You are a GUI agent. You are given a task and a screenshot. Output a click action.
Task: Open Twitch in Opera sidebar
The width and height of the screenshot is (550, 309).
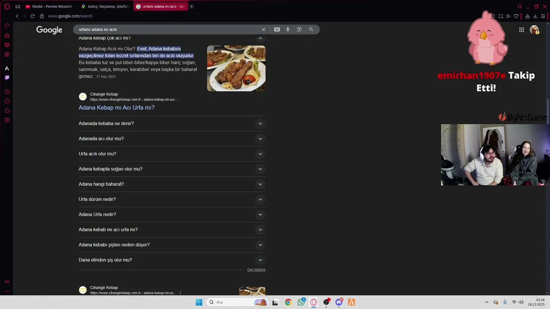pyautogui.click(x=7, y=78)
